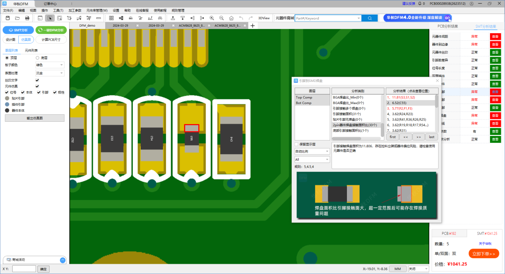Screen dimensions: 505x274
Task: Open the 工具(T) menu
Action: tap(57, 10)
